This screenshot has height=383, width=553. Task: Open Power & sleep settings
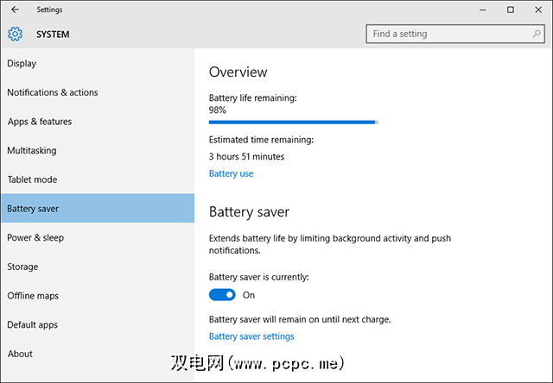coord(35,237)
